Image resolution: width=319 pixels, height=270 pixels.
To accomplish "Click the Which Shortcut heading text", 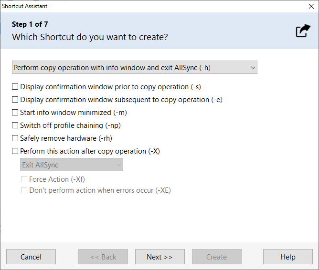I will click(x=90, y=37).
